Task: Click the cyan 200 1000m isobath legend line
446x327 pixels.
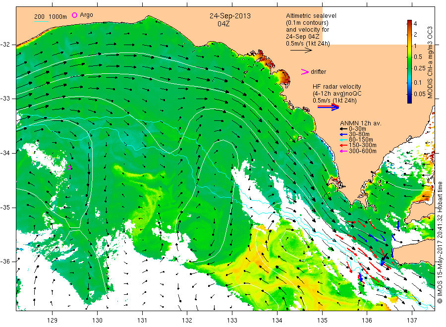Action: tap(41, 21)
